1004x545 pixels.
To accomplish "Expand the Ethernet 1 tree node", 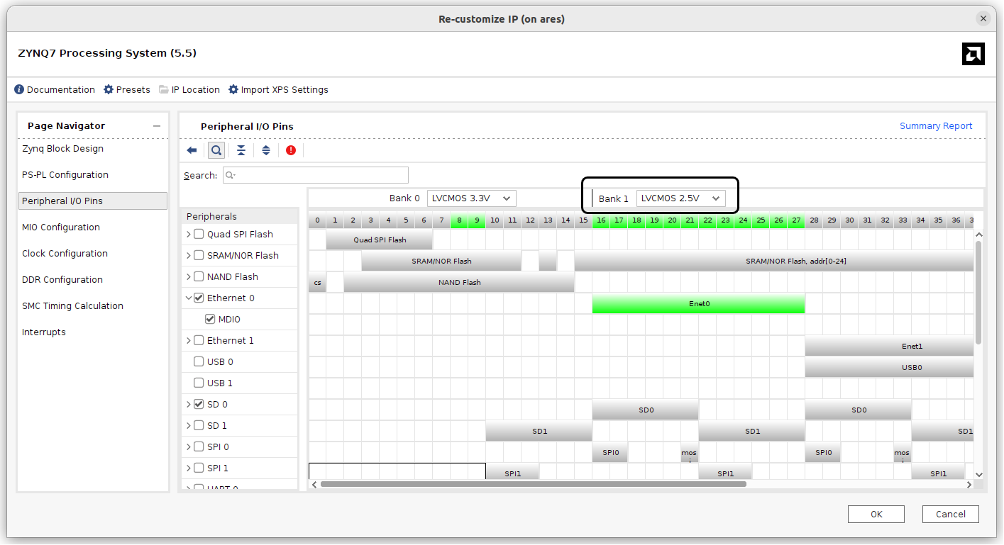I will click(x=189, y=340).
